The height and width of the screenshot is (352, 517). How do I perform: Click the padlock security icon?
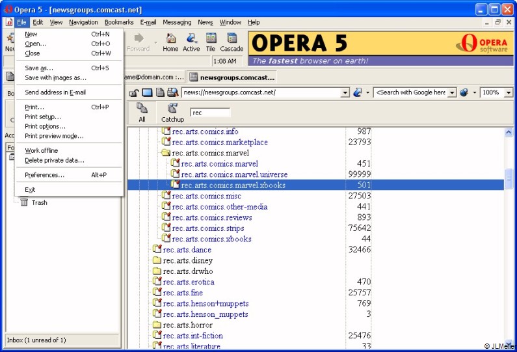pos(133,92)
